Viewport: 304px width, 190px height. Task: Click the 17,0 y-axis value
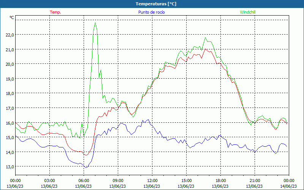point(10,108)
